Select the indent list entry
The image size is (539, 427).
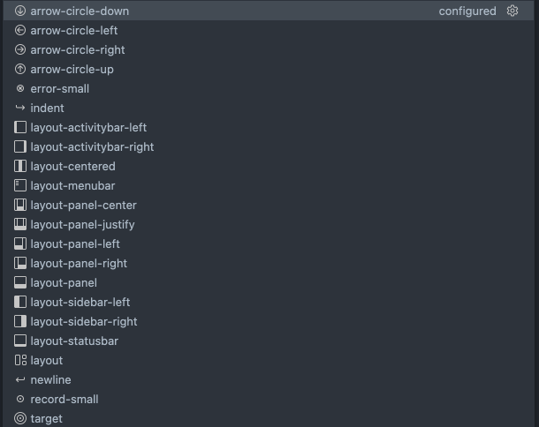coord(47,109)
